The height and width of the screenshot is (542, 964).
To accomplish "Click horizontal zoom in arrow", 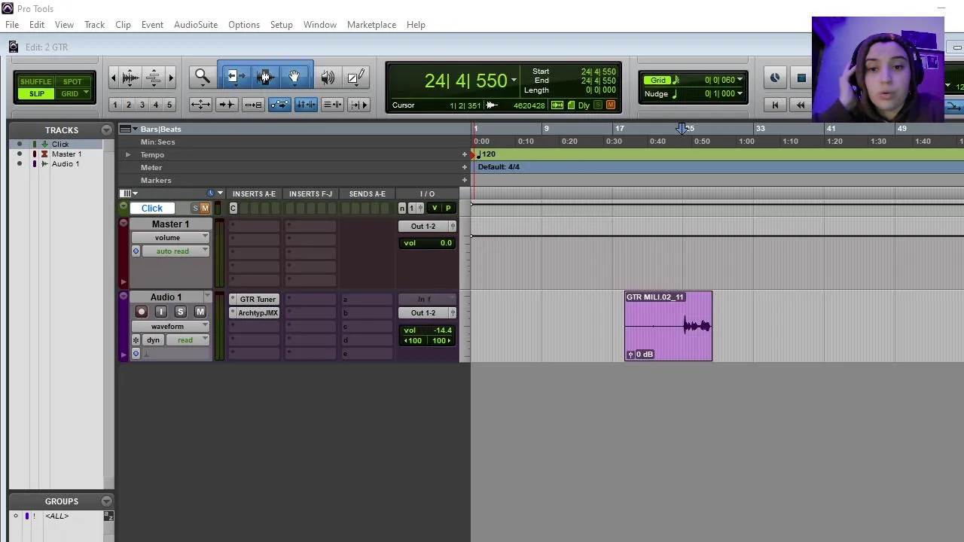I will (171, 77).
